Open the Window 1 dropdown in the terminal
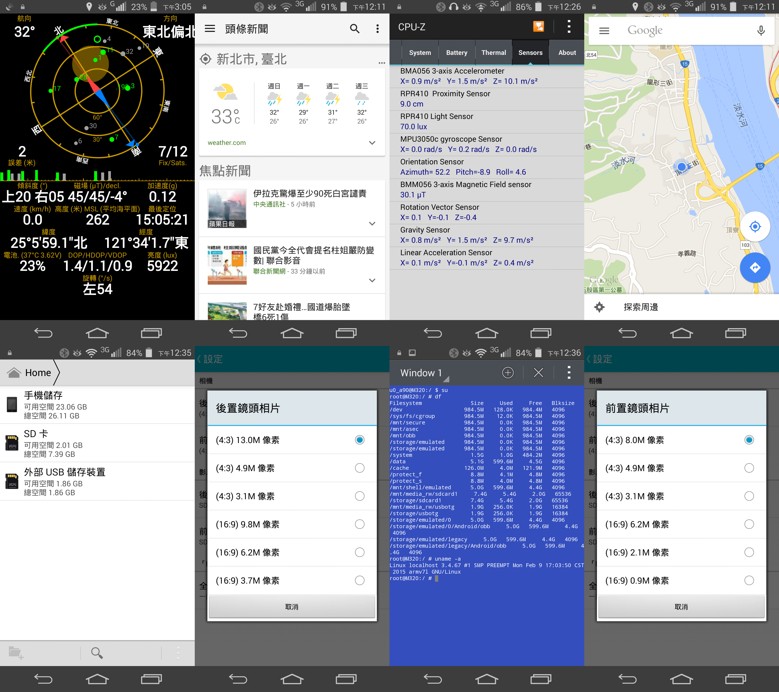This screenshot has height=692, width=779. pyautogui.click(x=424, y=373)
